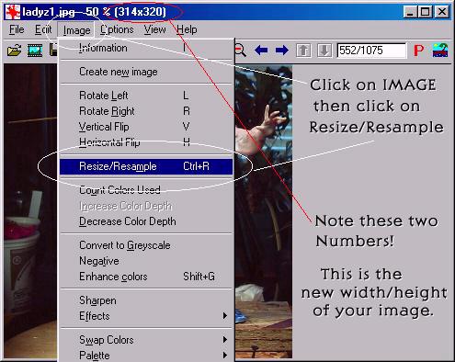The image size is (455, 362).
Task: Expand the Effects submenu arrow
Action: pyautogui.click(x=225, y=315)
